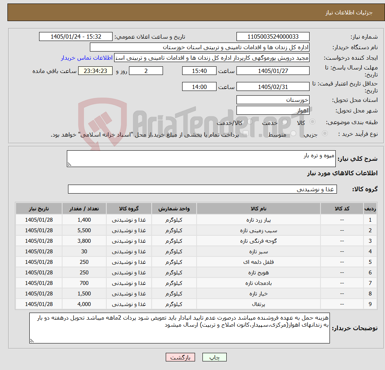Select the row پیاز زرد تازه
Screen dimensions: 385x370
(196, 220)
